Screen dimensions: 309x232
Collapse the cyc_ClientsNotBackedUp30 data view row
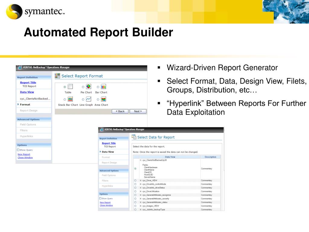pyautogui.click(x=141, y=160)
